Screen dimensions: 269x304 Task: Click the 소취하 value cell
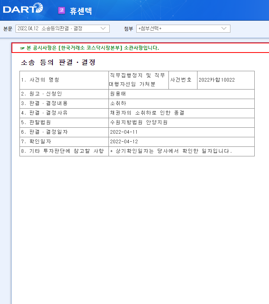click(182, 103)
